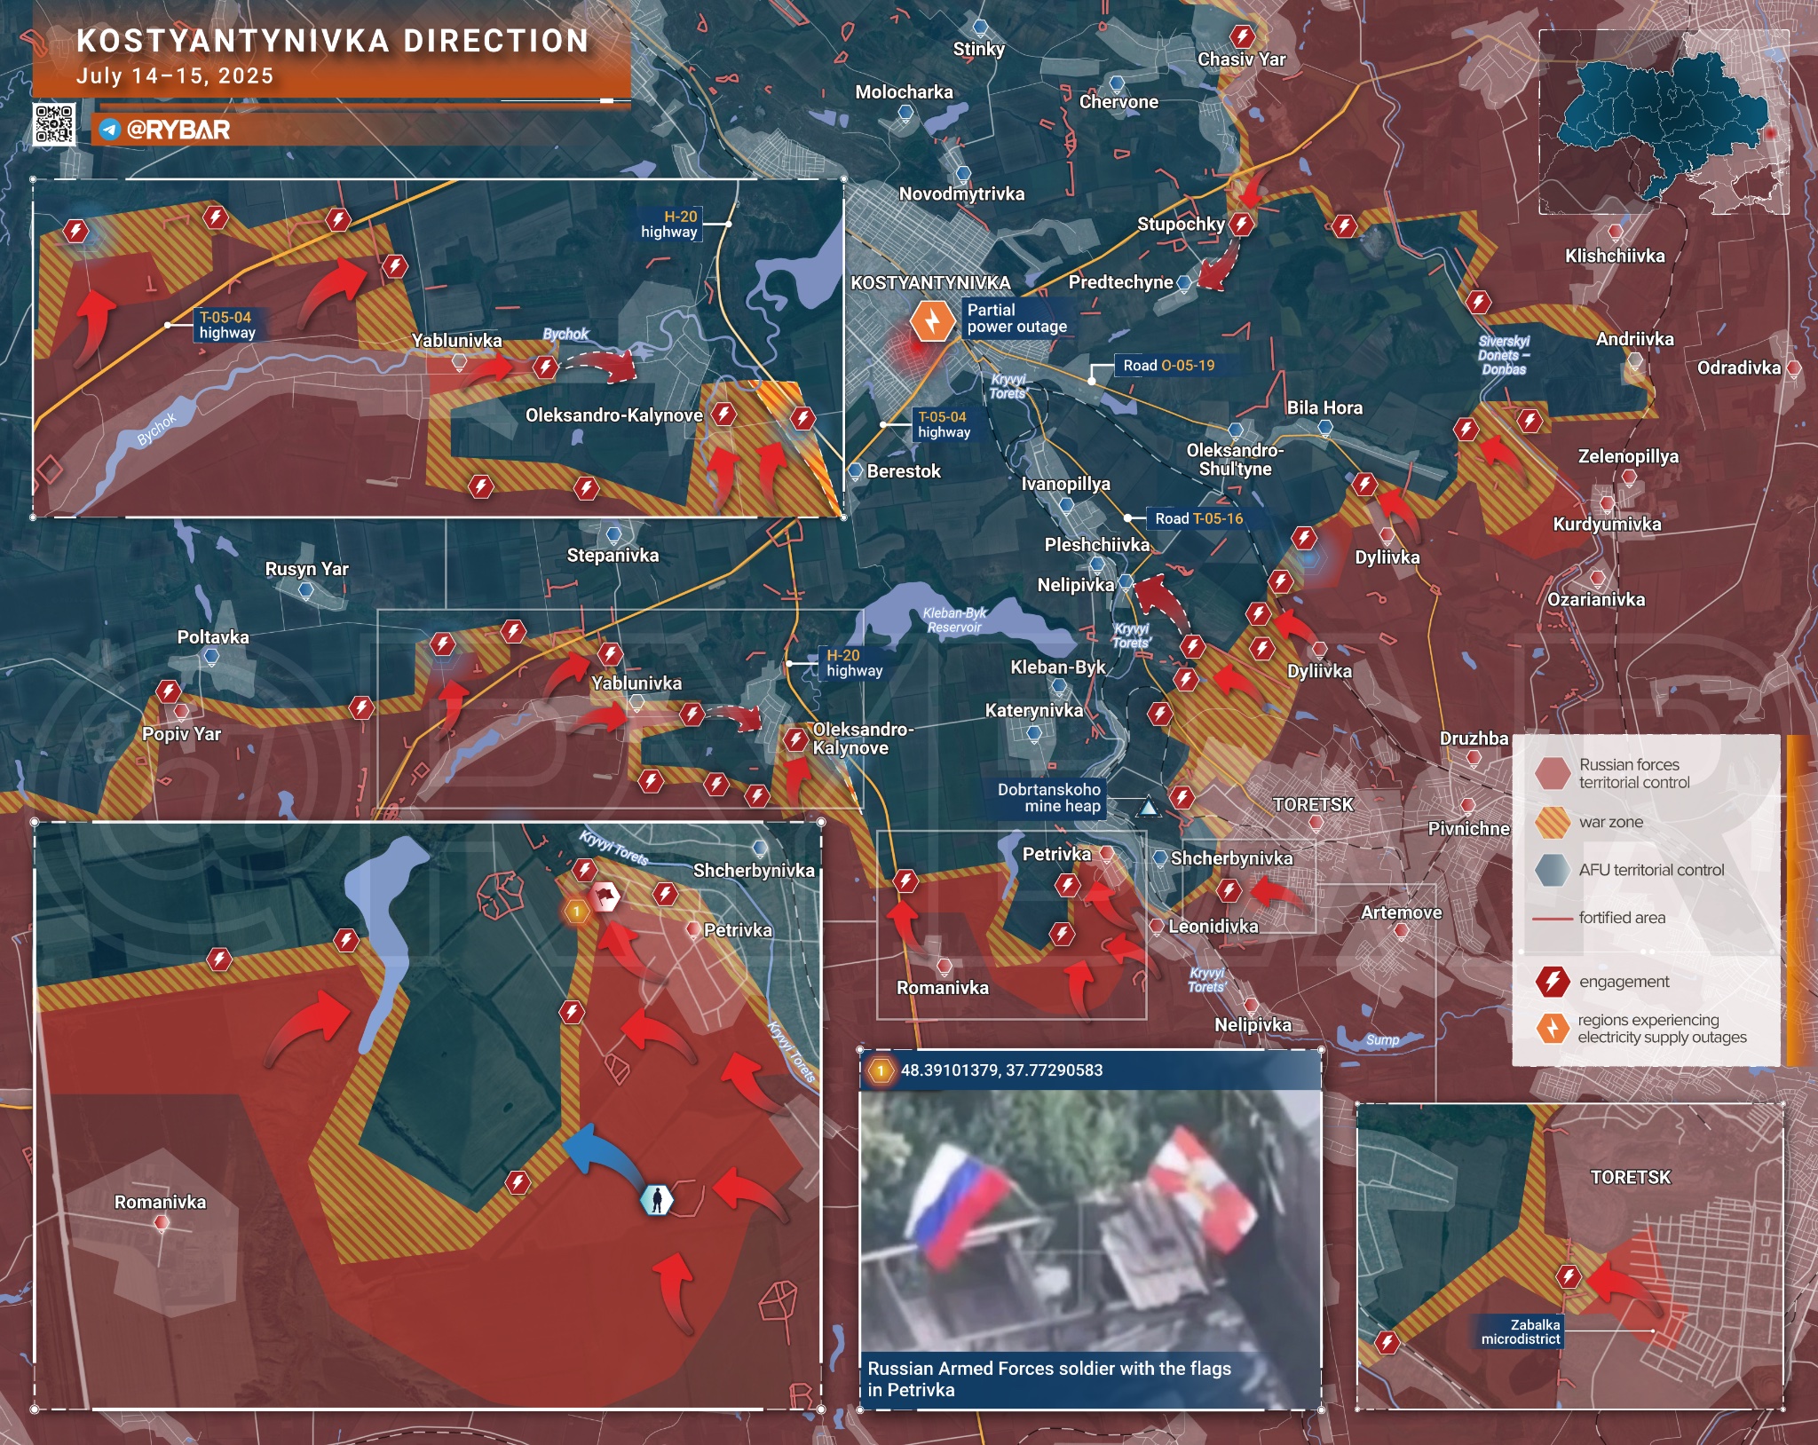The image size is (1818, 1445).
Task: Click the war zone striped legend swatch
Action: point(1553,822)
